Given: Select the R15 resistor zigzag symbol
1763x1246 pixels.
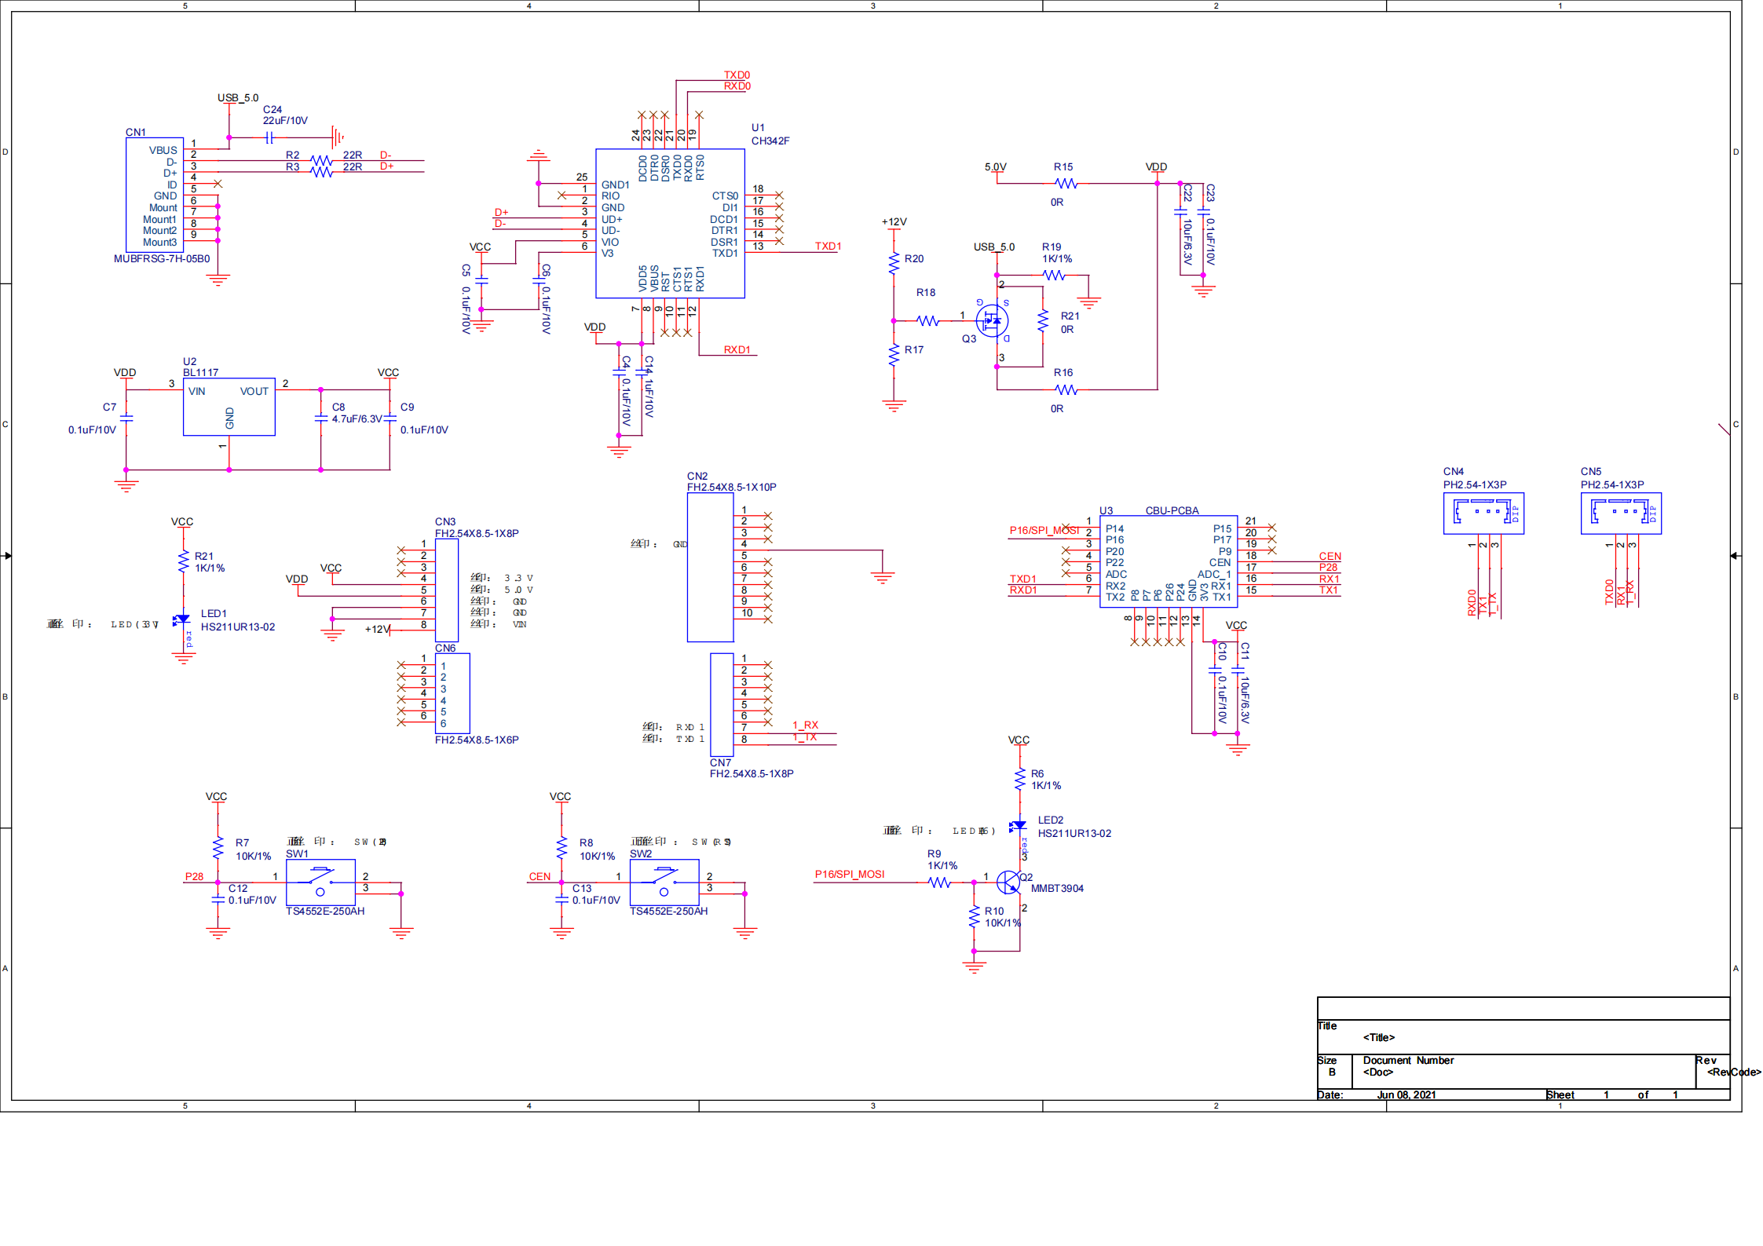Looking at the screenshot, I should tap(1066, 183).
